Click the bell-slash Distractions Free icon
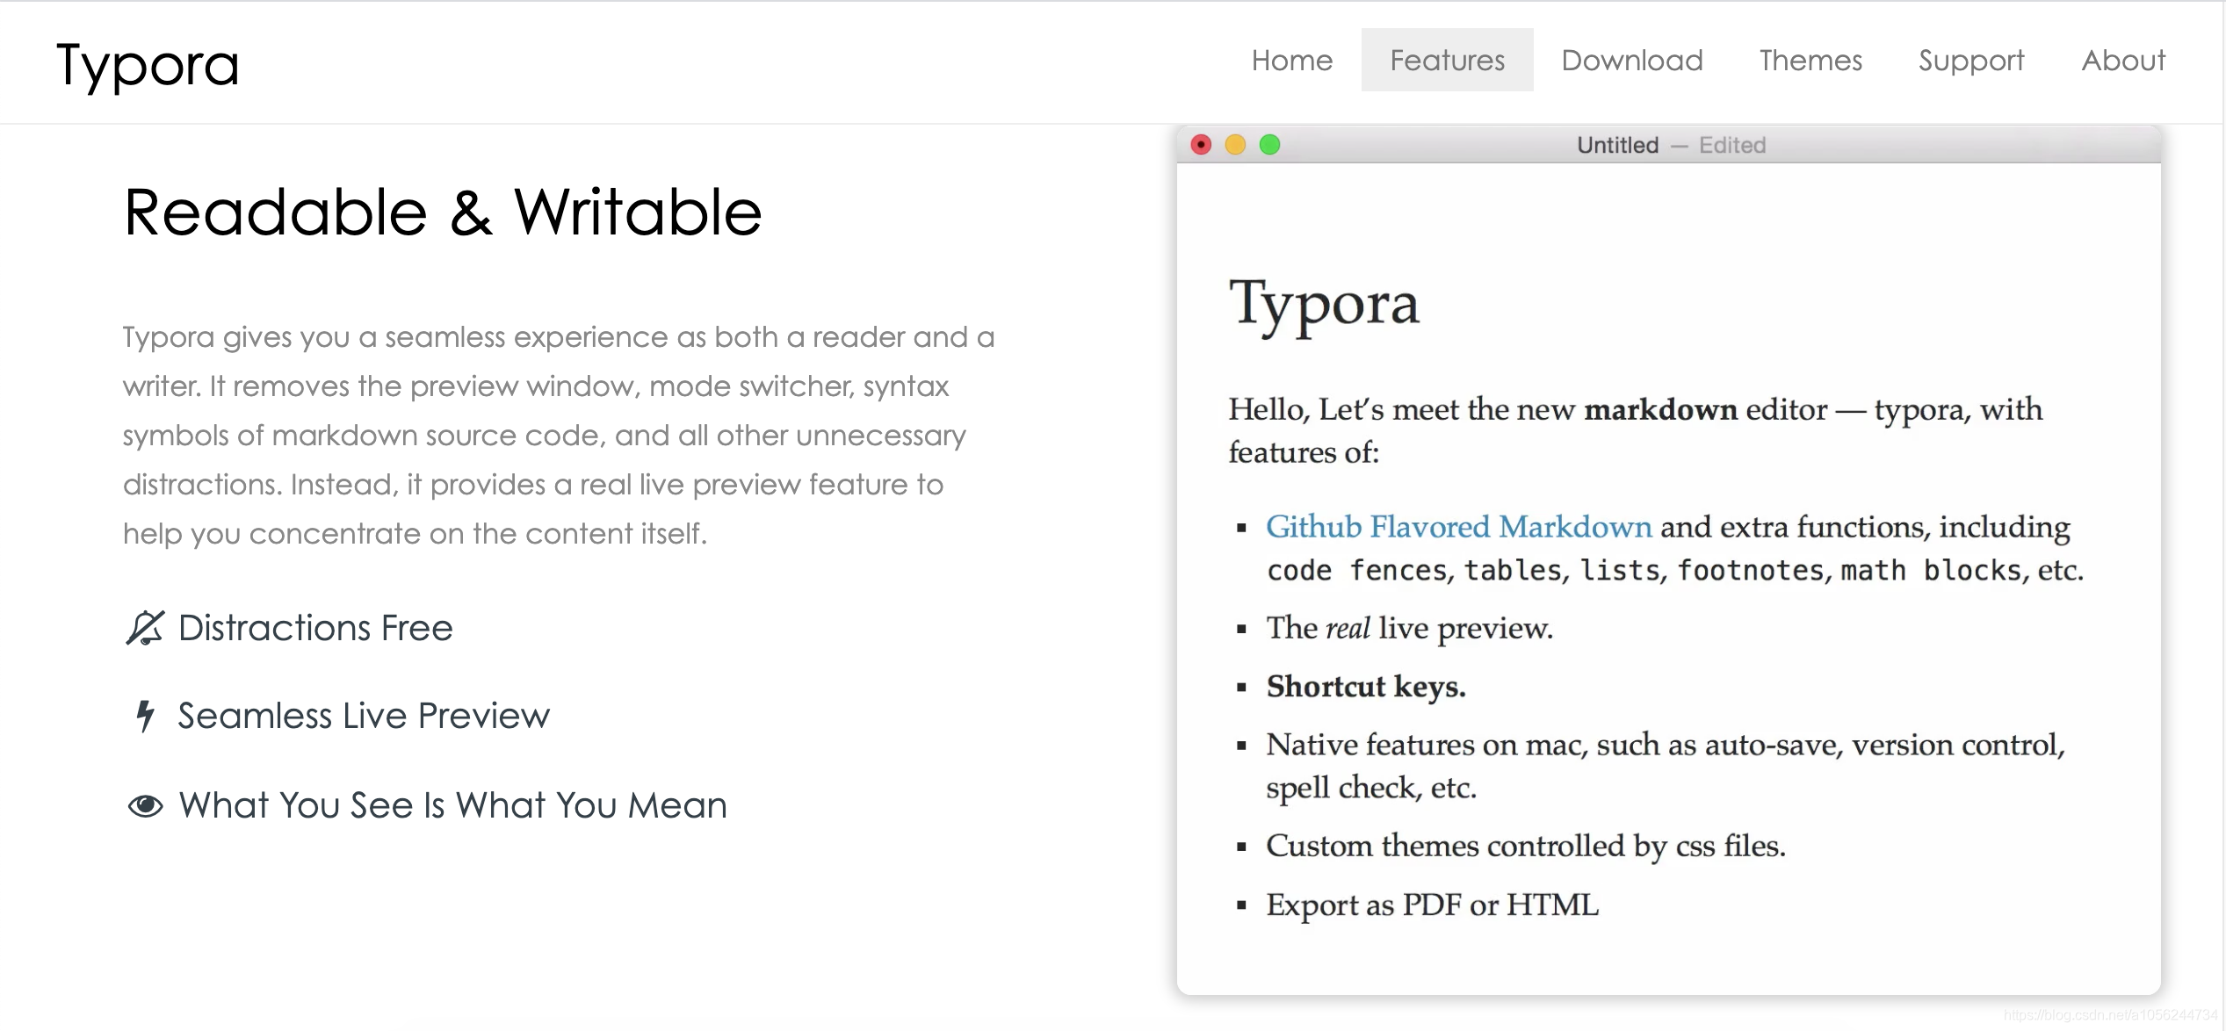This screenshot has width=2226, height=1031. 145,628
